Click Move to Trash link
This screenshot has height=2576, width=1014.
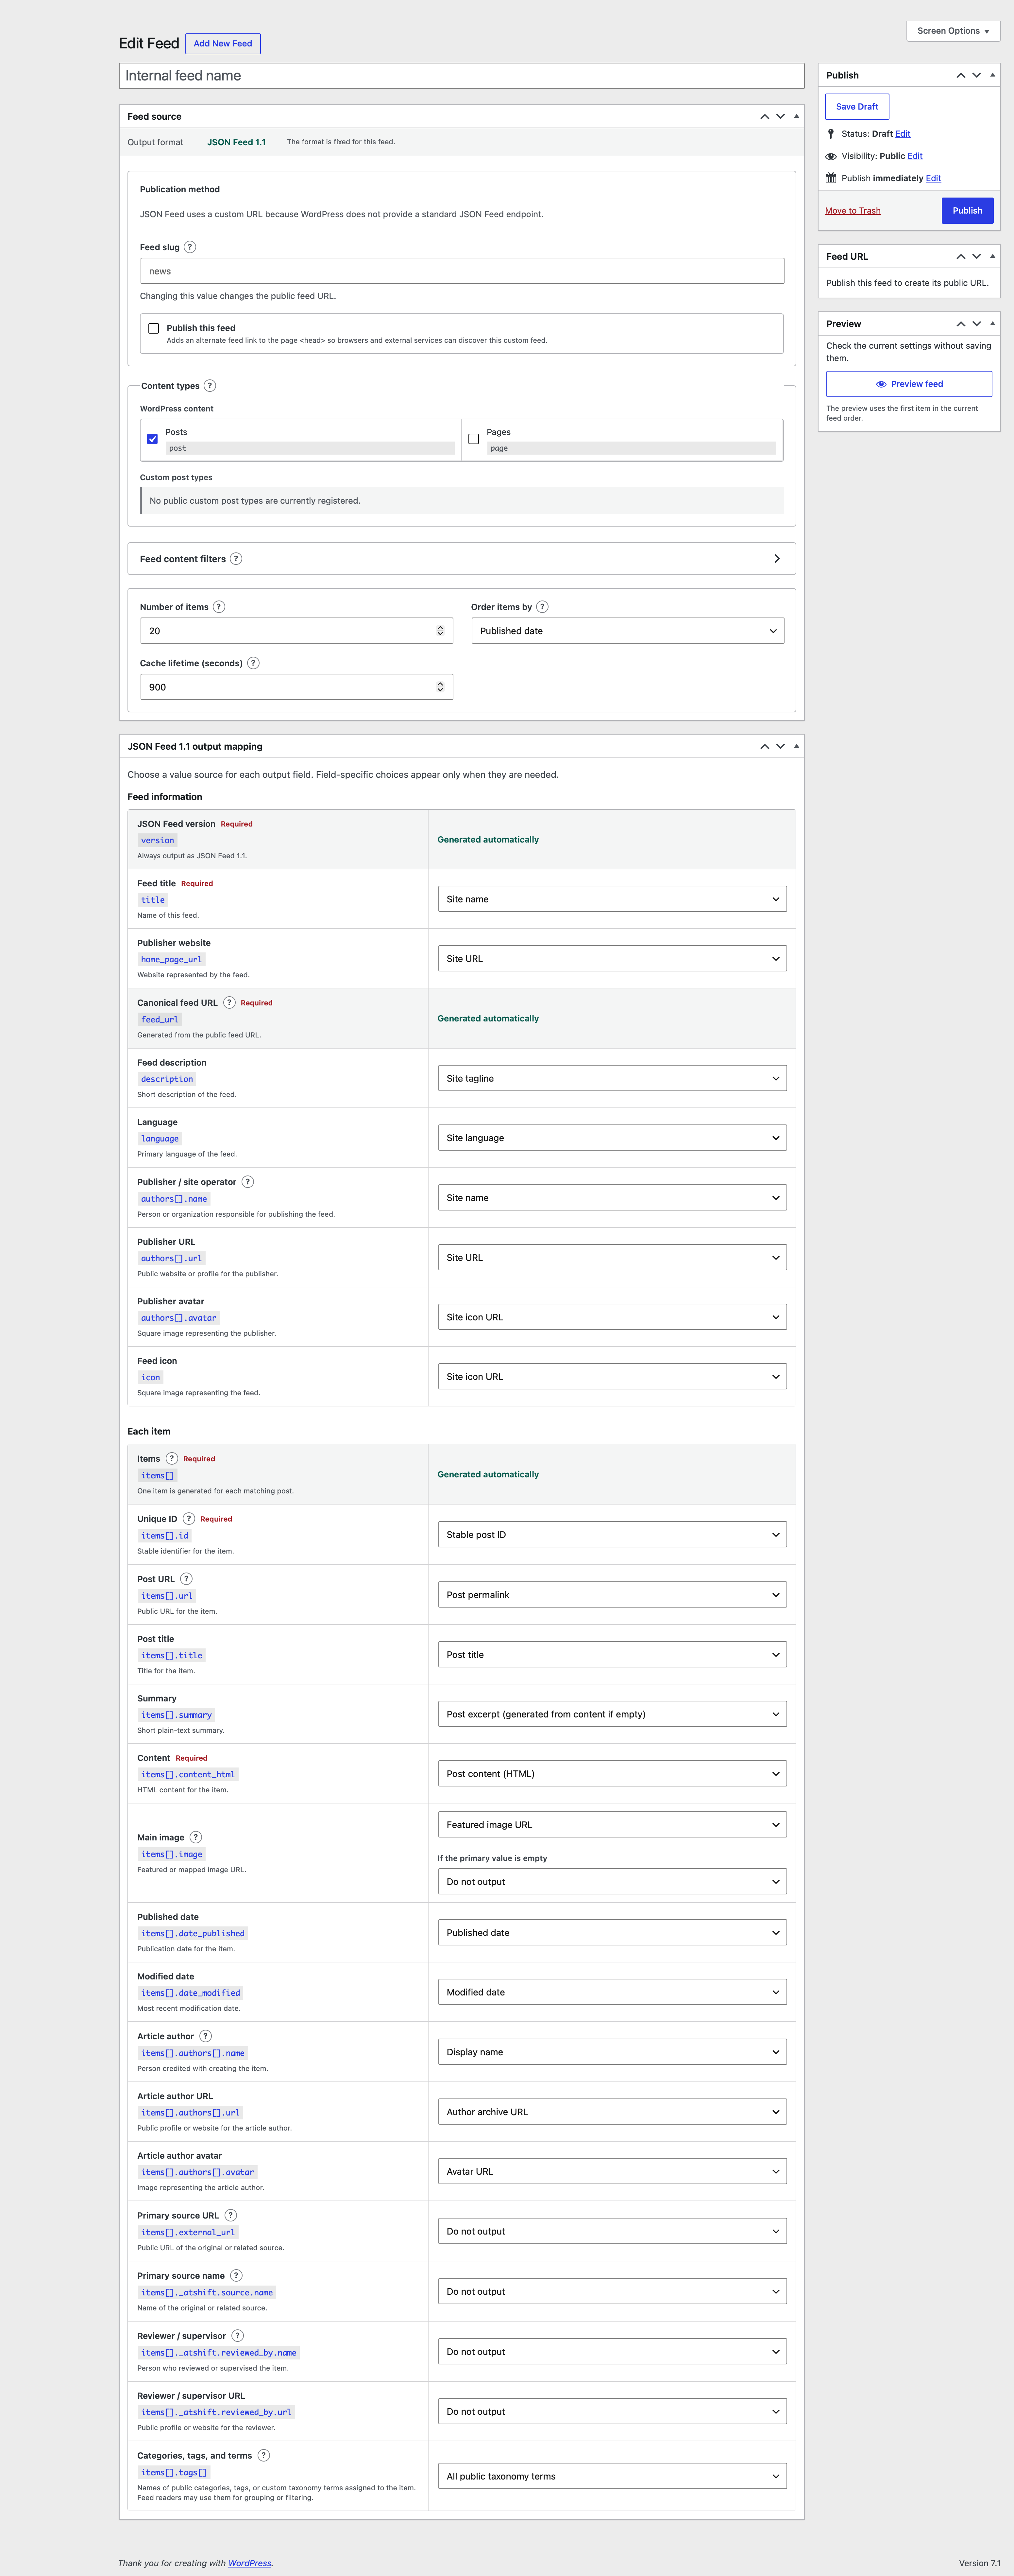(x=853, y=211)
